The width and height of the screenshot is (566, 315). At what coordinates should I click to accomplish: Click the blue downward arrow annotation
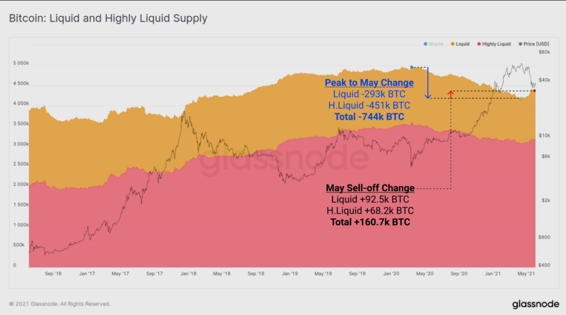pos(428,83)
